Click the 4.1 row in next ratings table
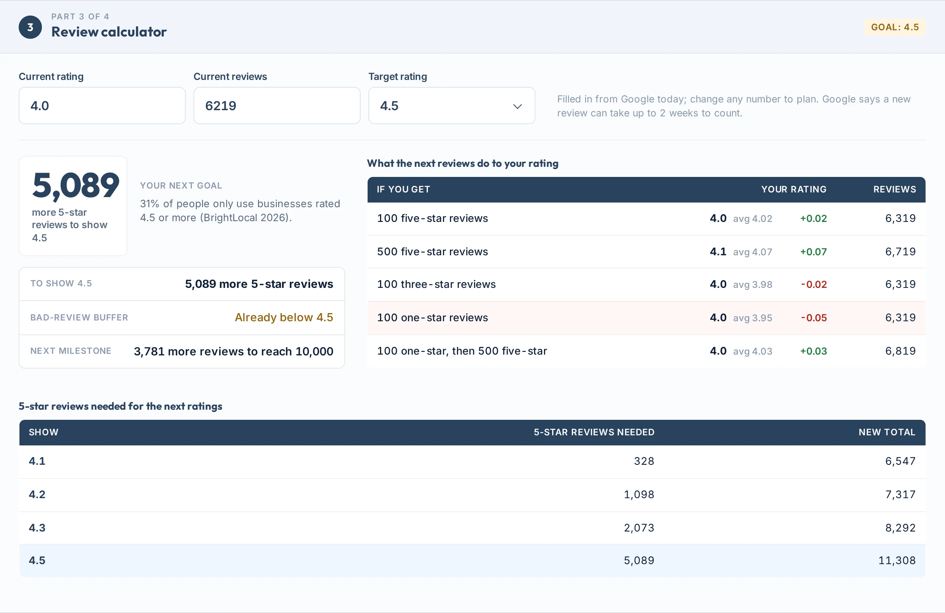Screen dimensions: 945x613 point(472,461)
